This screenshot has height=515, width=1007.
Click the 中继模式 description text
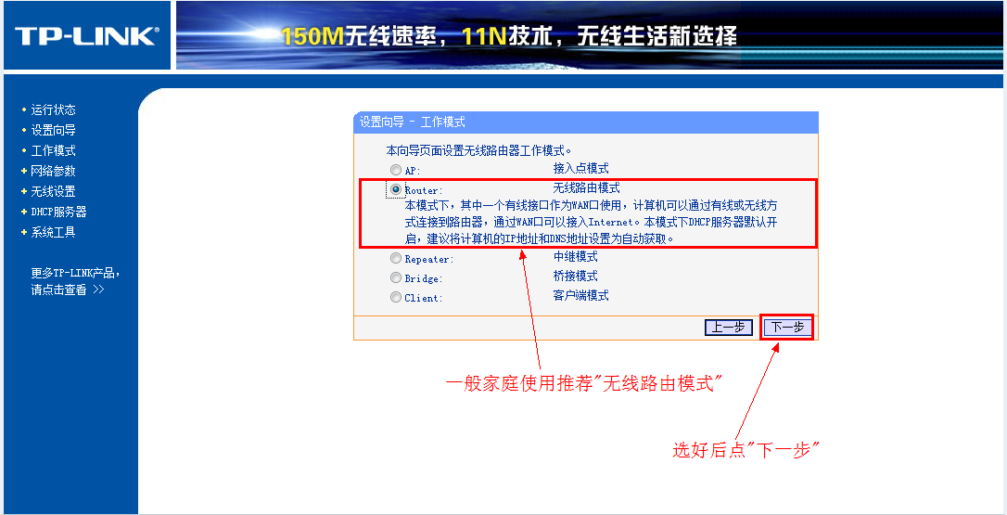click(576, 256)
